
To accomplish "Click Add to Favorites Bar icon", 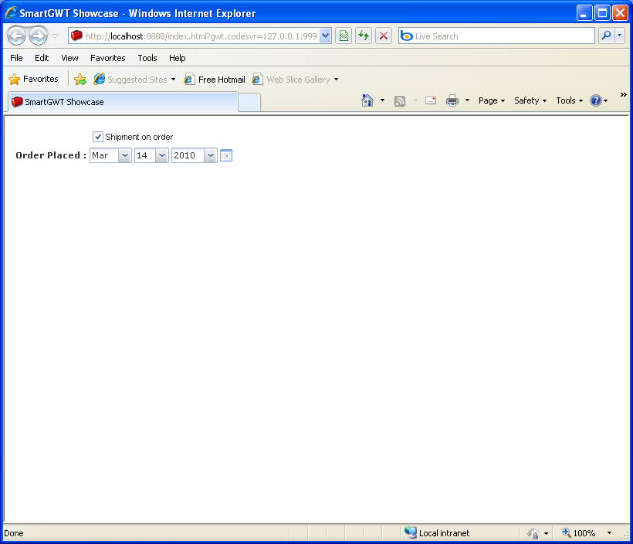I will (80, 80).
